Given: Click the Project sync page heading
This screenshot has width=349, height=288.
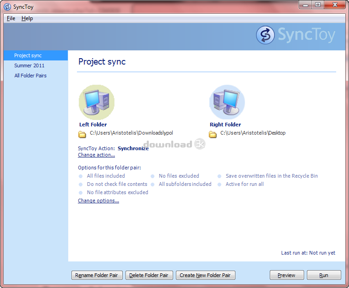Looking at the screenshot, I should click(102, 62).
